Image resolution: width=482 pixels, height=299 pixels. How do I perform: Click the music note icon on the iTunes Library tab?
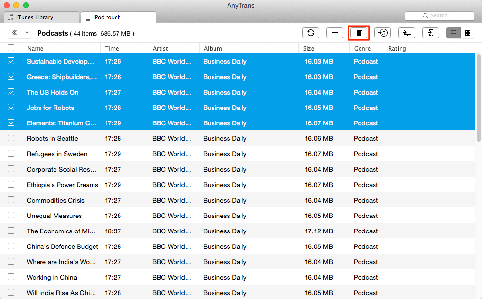pyautogui.click(x=11, y=17)
